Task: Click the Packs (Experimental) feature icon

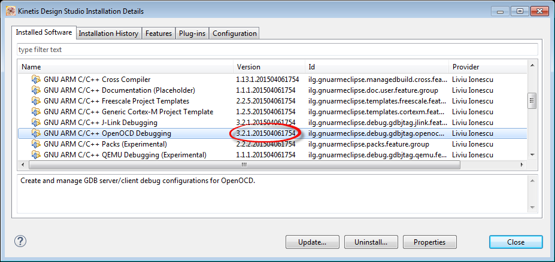Action: 36,144
